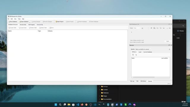The image size is (190, 107).
Task: Open the Edit menu
Action: point(12,19)
